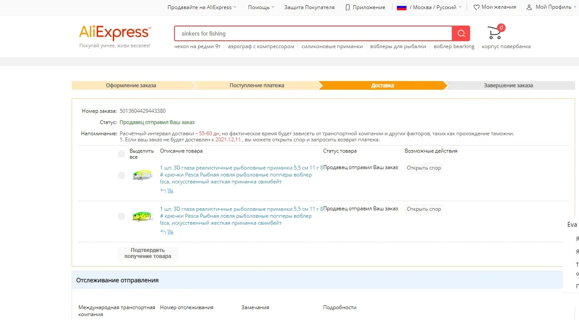Search suggestion 'силиконовые приманки'

point(332,46)
